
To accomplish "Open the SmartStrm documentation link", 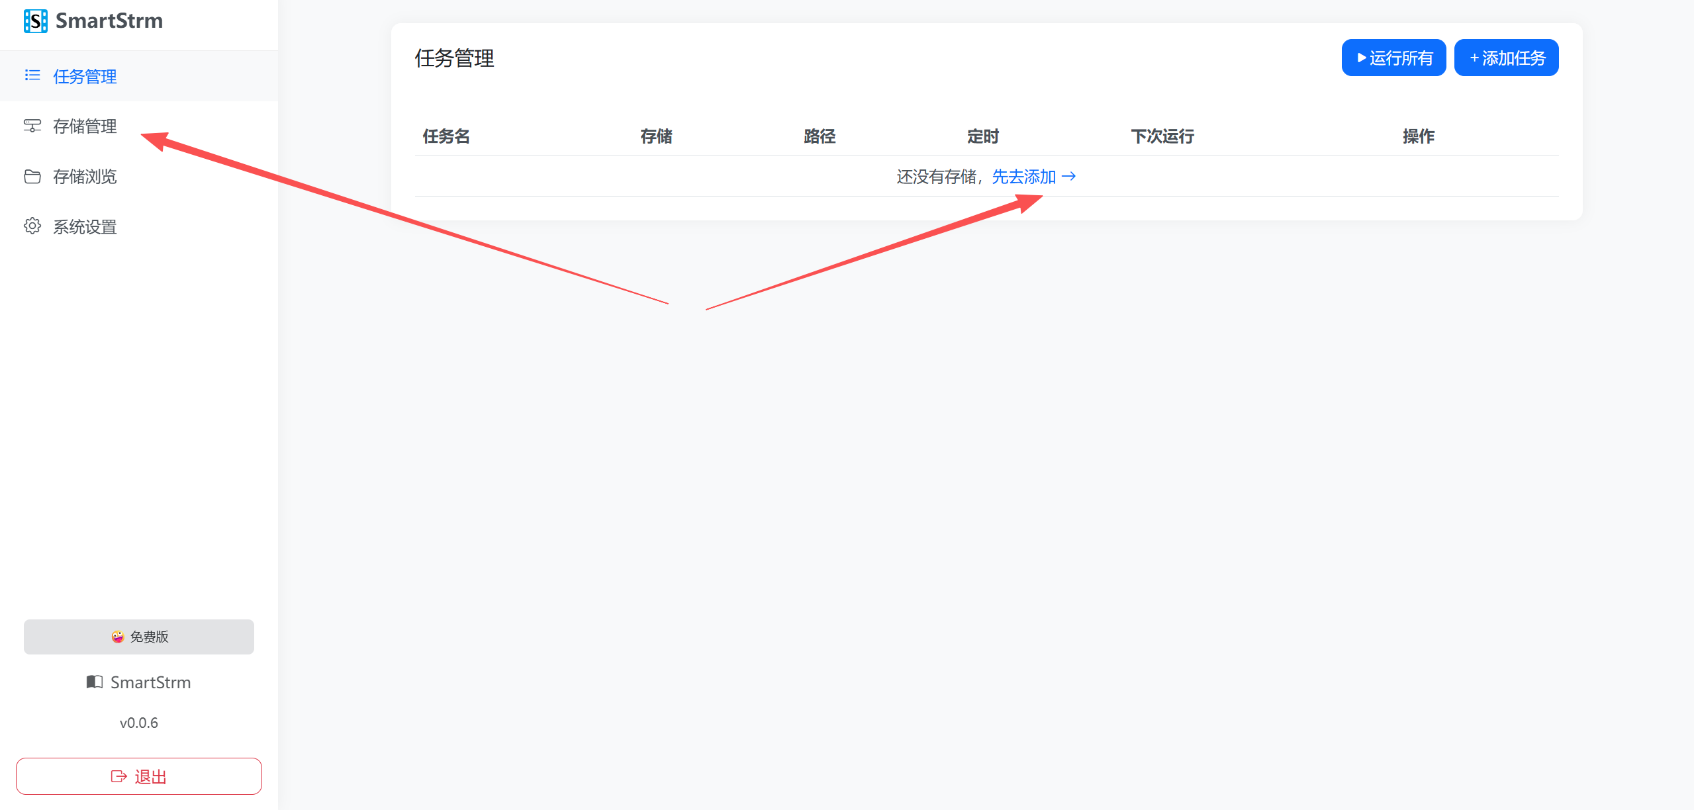I will (x=150, y=682).
